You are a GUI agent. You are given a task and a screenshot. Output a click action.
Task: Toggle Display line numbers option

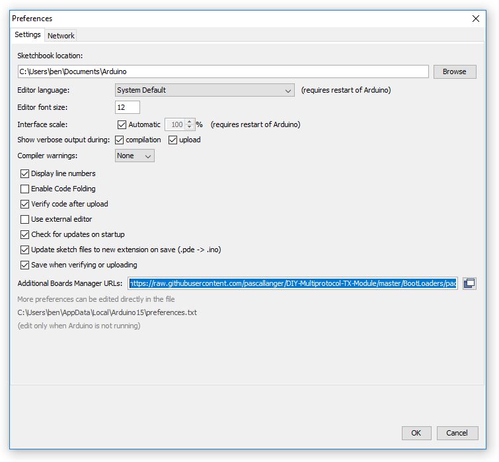point(25,173)
